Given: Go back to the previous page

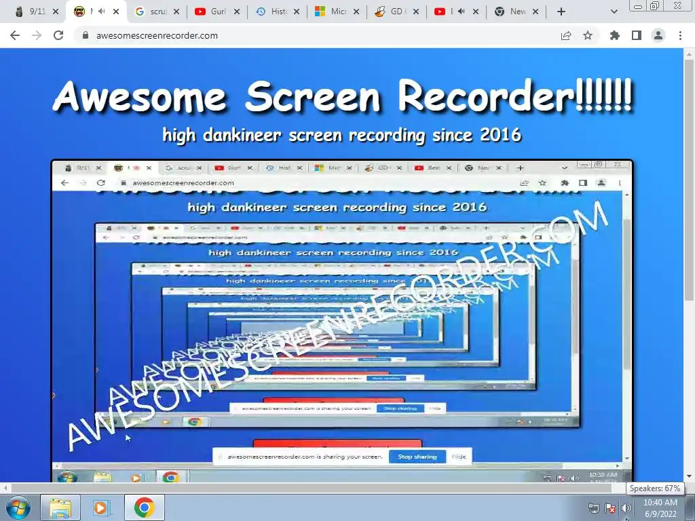Looking at the screenshot, I should pyautogui.click(x=15, y=35).
